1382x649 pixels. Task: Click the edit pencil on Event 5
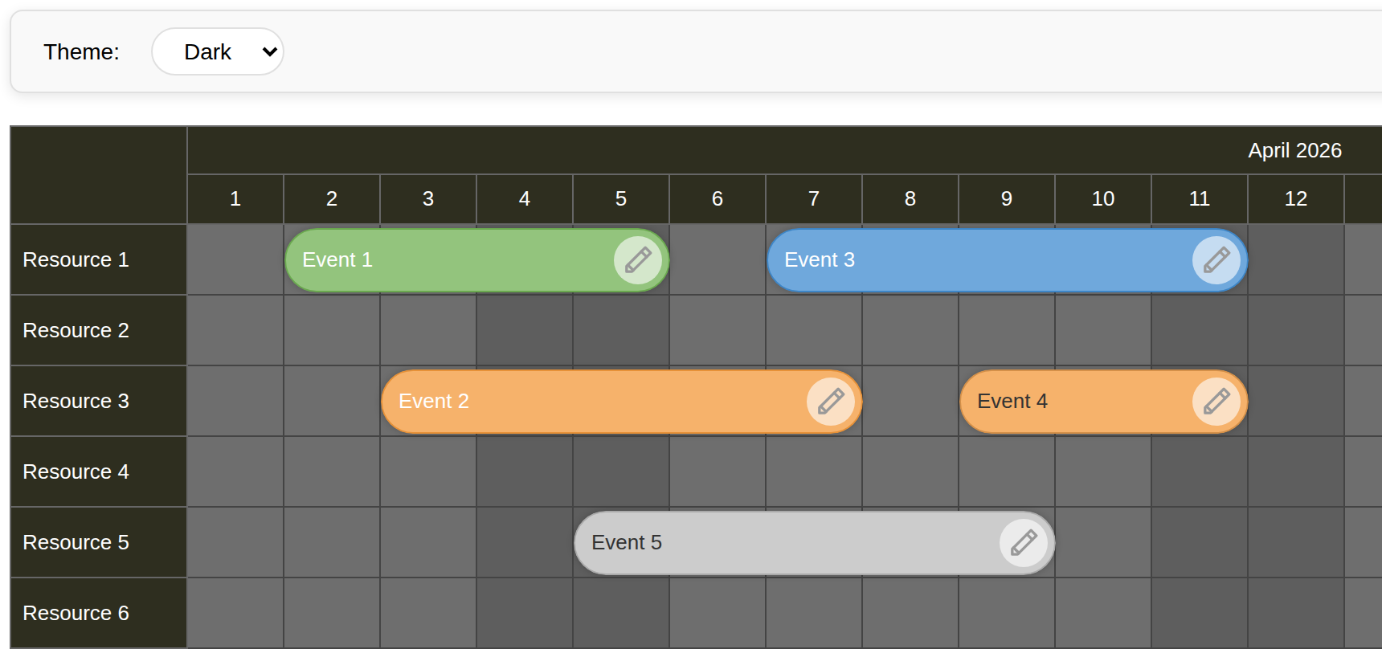click(x=1024, y=542)
